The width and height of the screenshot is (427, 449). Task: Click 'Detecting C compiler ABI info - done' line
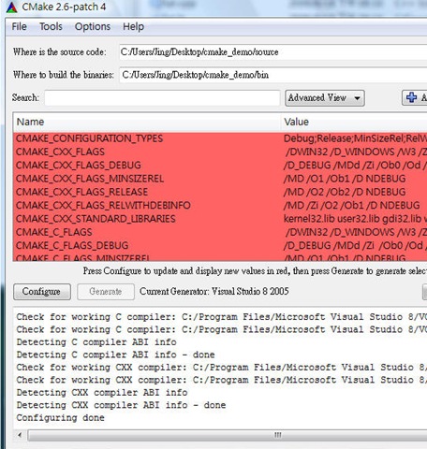pos(115,355)
